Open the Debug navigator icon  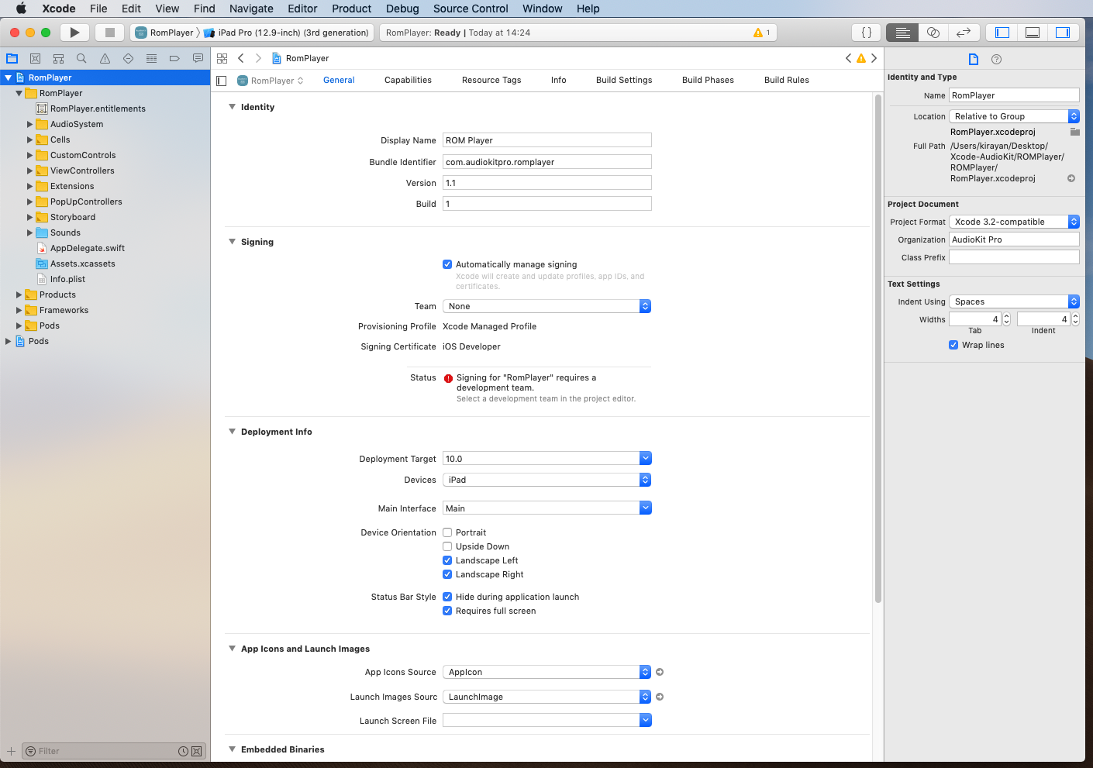pyautogui.click(x=151, y=58)
